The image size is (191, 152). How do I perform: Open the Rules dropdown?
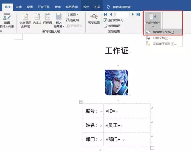point(72,15)
